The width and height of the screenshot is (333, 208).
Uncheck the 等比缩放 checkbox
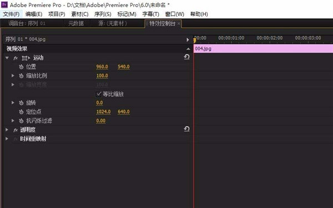pos(99,94)
